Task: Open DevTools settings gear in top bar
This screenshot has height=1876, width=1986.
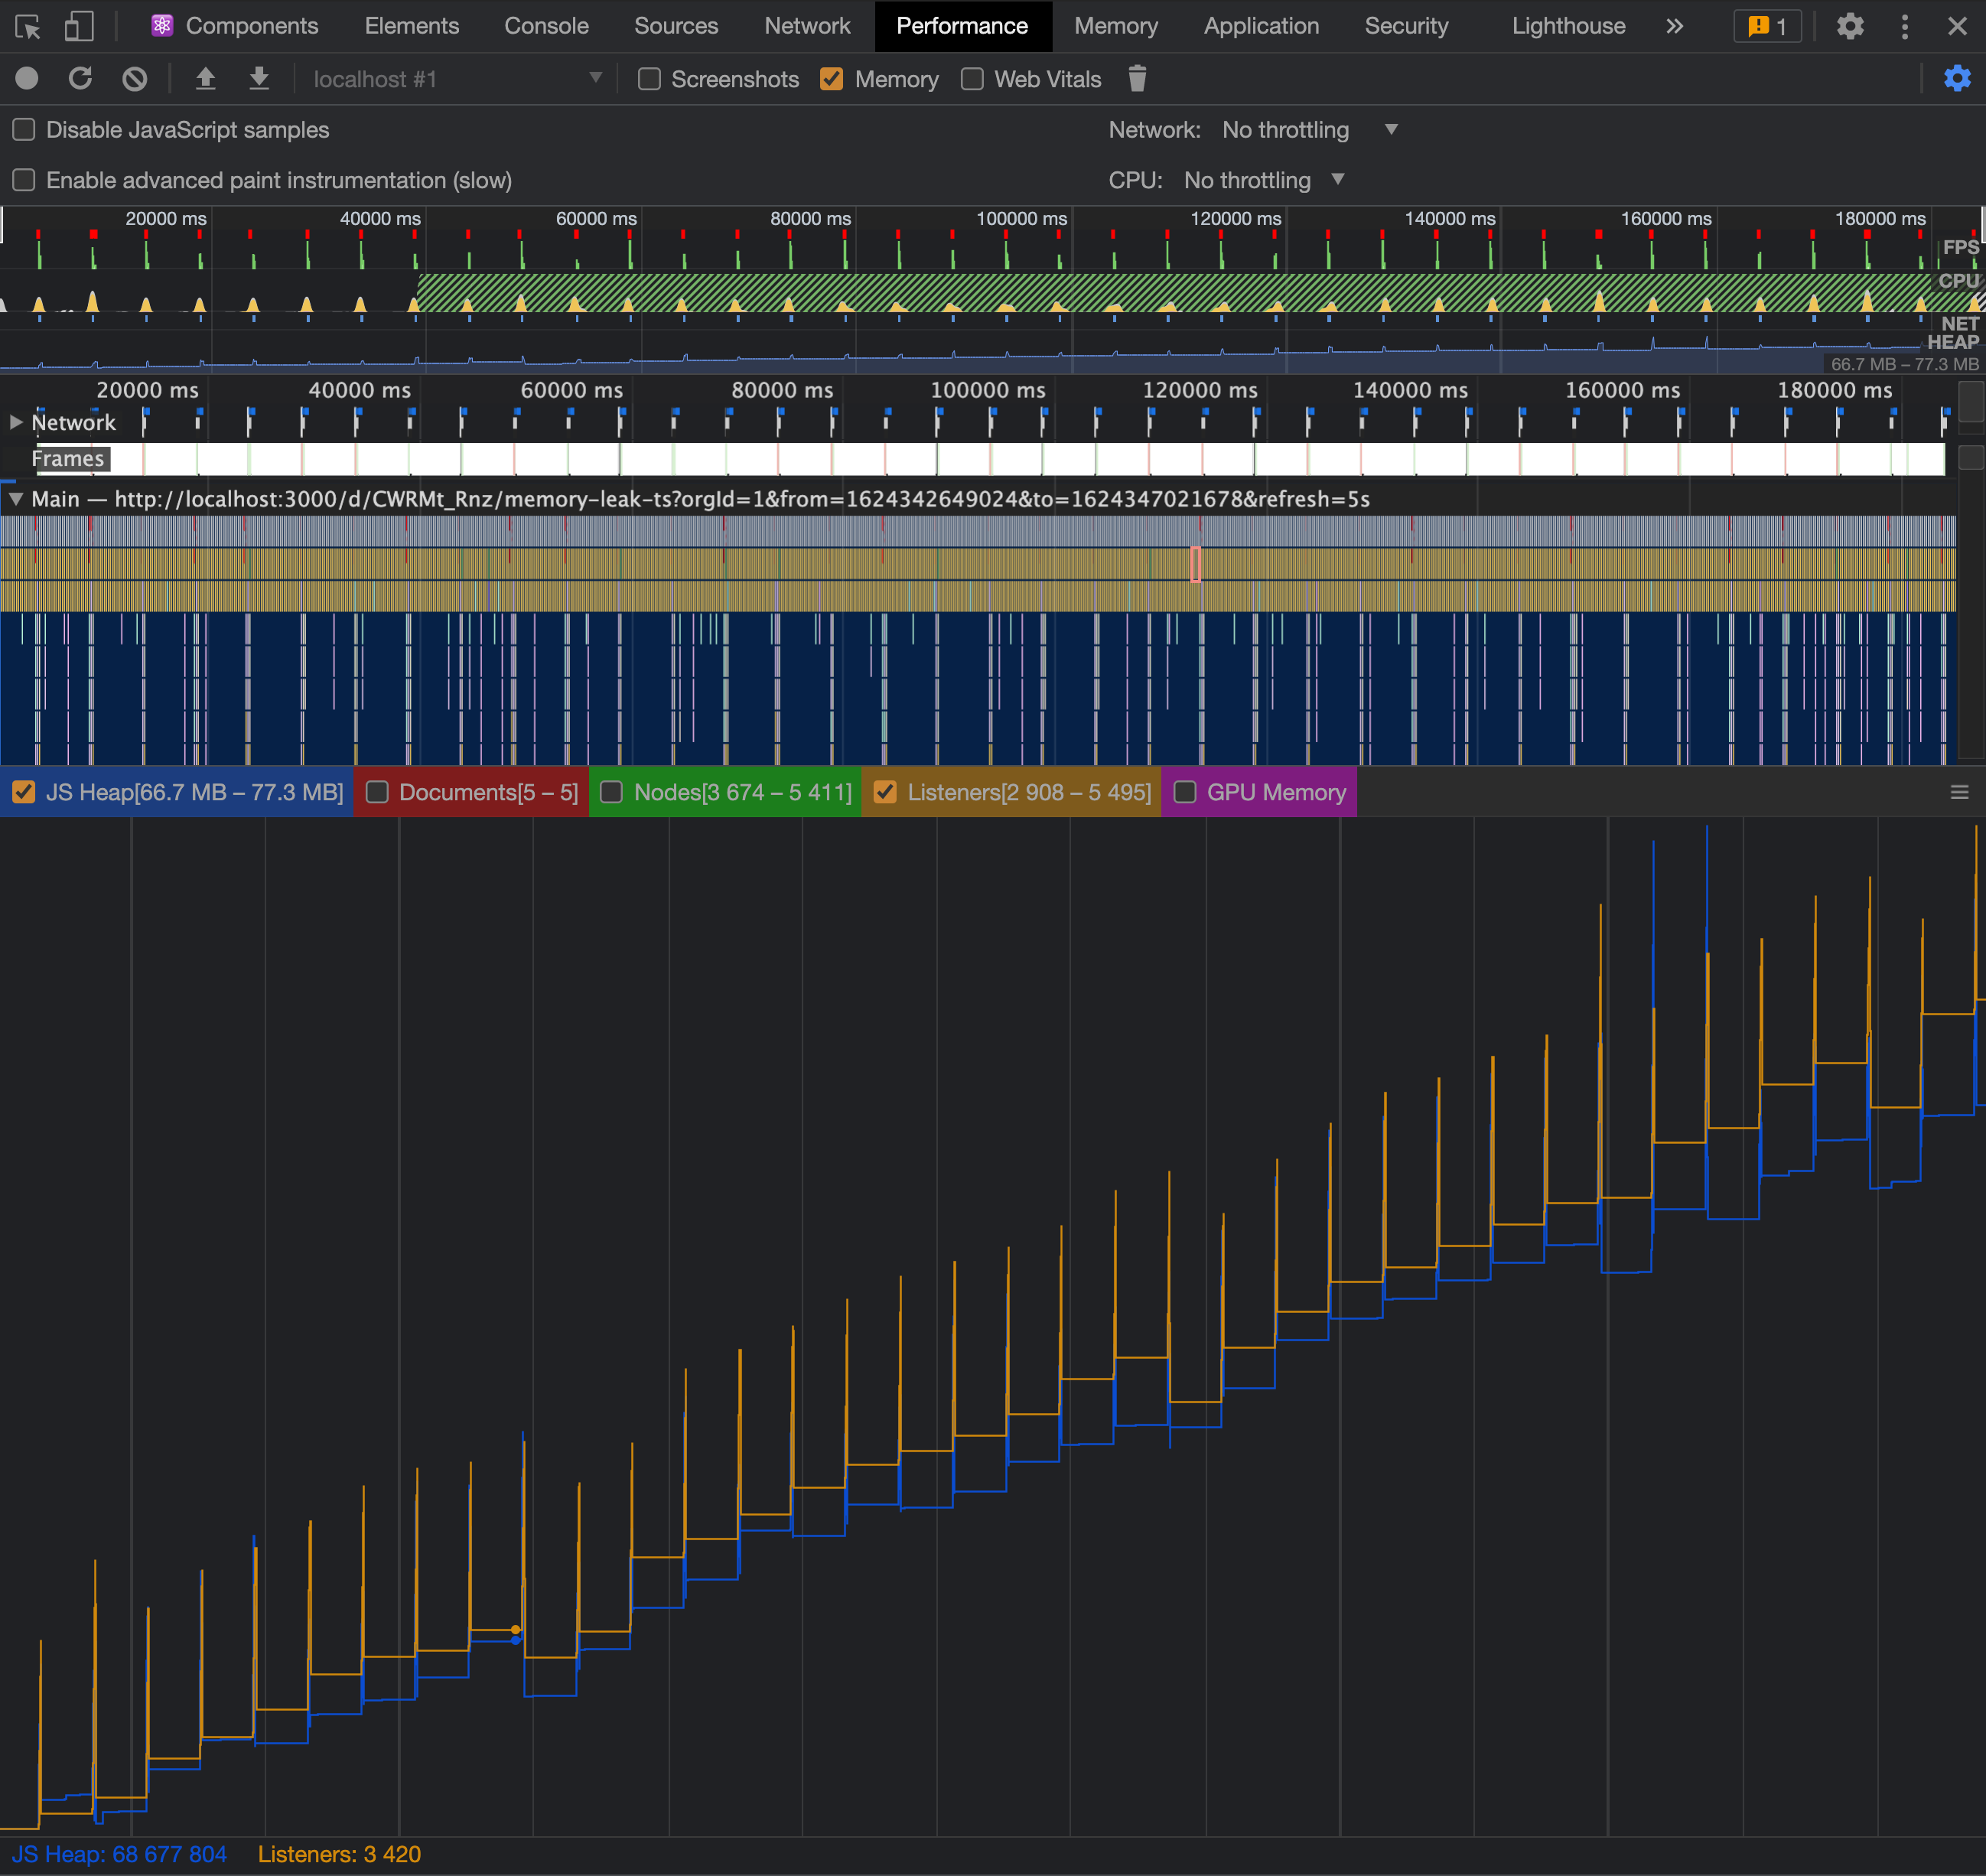Action: click(1849, 26)
